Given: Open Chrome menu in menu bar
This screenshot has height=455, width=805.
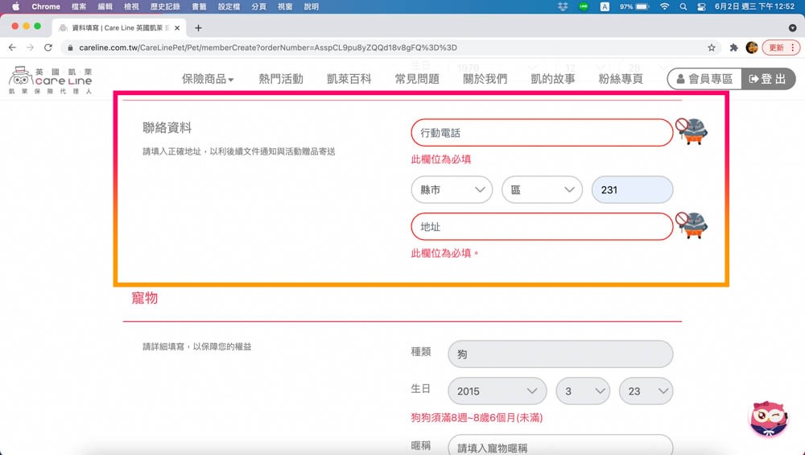Looking at the screenshot, I should coord(46,6).
